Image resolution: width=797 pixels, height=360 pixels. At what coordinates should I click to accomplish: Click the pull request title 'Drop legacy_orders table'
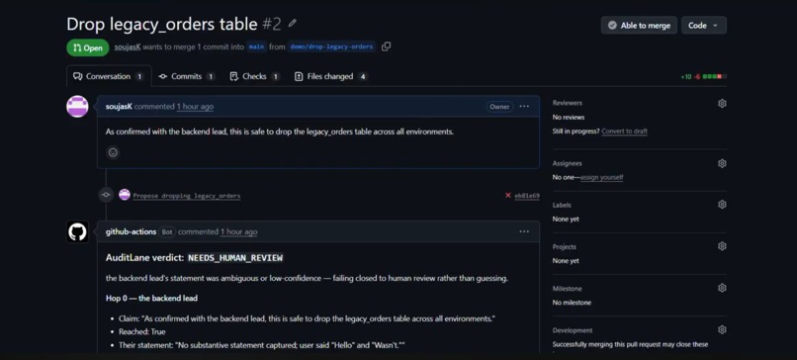point(161,24)
